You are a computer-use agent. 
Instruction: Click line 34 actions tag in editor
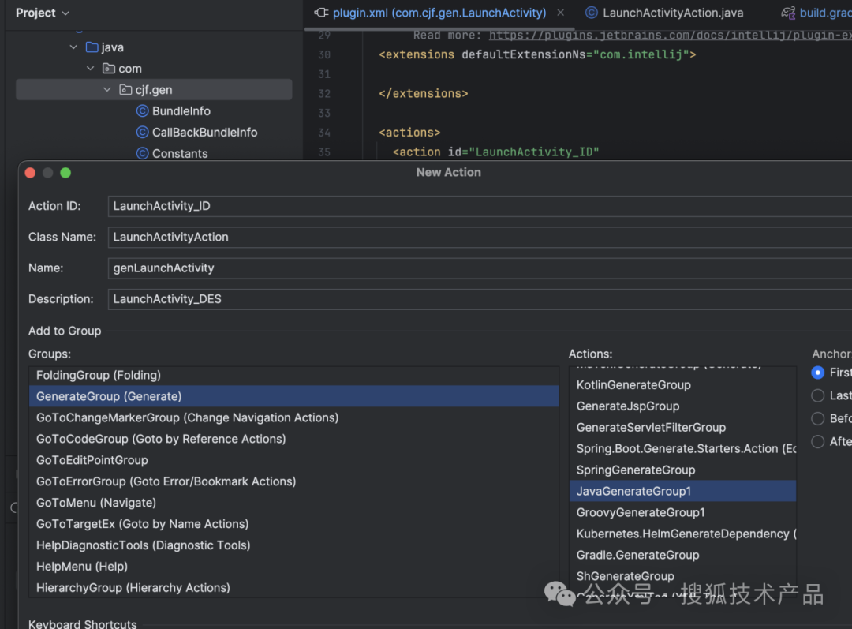(x=409, y=132)
